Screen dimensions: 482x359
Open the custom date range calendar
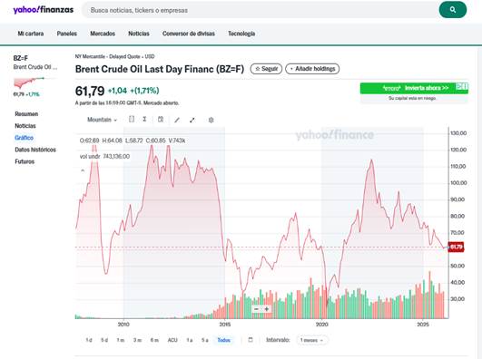pos(251,340)
